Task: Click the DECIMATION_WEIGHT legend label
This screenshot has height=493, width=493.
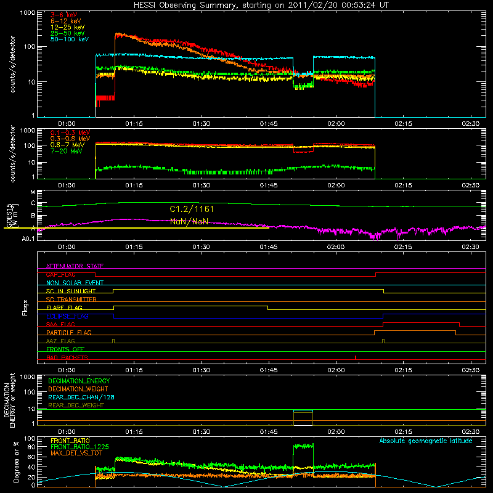Action: [x=78, y=389]
